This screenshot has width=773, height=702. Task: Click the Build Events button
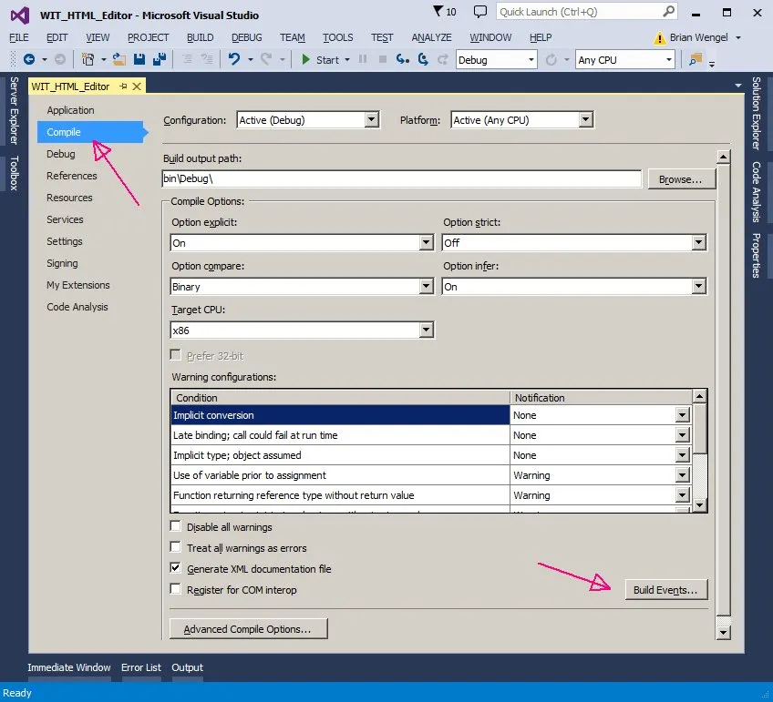pos(665,590)
